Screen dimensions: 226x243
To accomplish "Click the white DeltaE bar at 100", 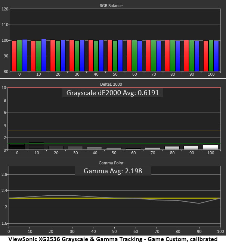I will coord(210,147).
